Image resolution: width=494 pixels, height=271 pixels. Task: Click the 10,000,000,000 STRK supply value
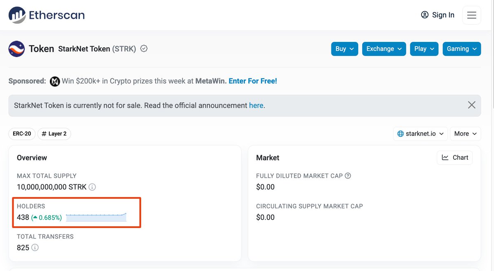point(52,187)
